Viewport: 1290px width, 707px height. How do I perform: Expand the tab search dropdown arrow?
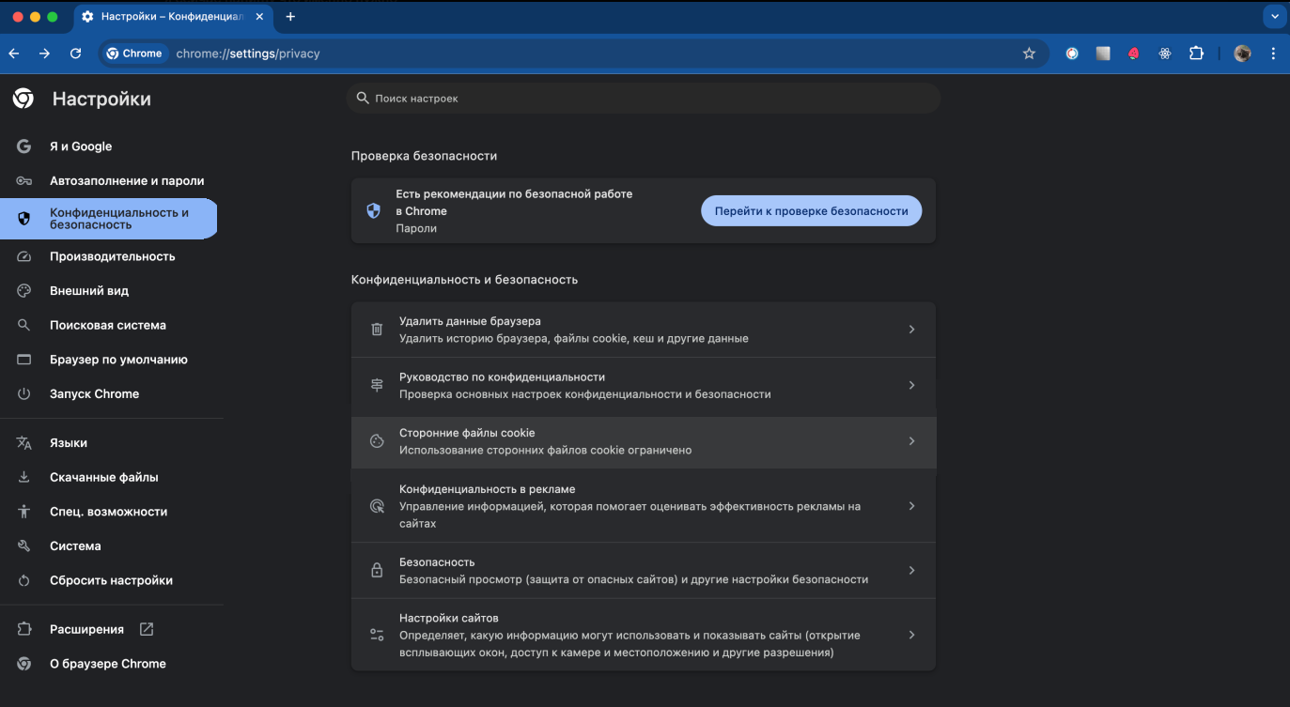pyautogui.click(x=1273, y=17)
